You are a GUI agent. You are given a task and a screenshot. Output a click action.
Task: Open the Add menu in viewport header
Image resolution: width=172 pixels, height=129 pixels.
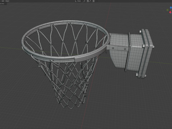pos(3,1)
